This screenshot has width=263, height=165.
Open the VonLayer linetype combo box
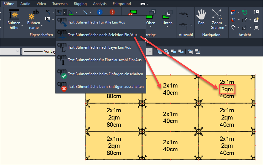click(x=39, y=51)
